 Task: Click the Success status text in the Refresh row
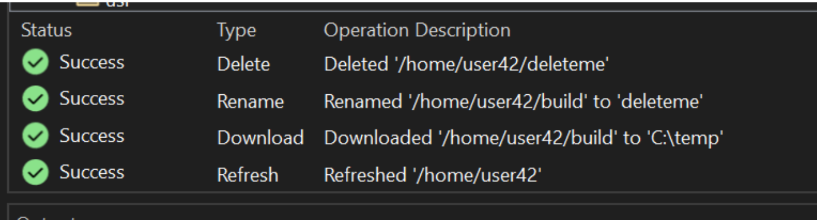[92, 172]
